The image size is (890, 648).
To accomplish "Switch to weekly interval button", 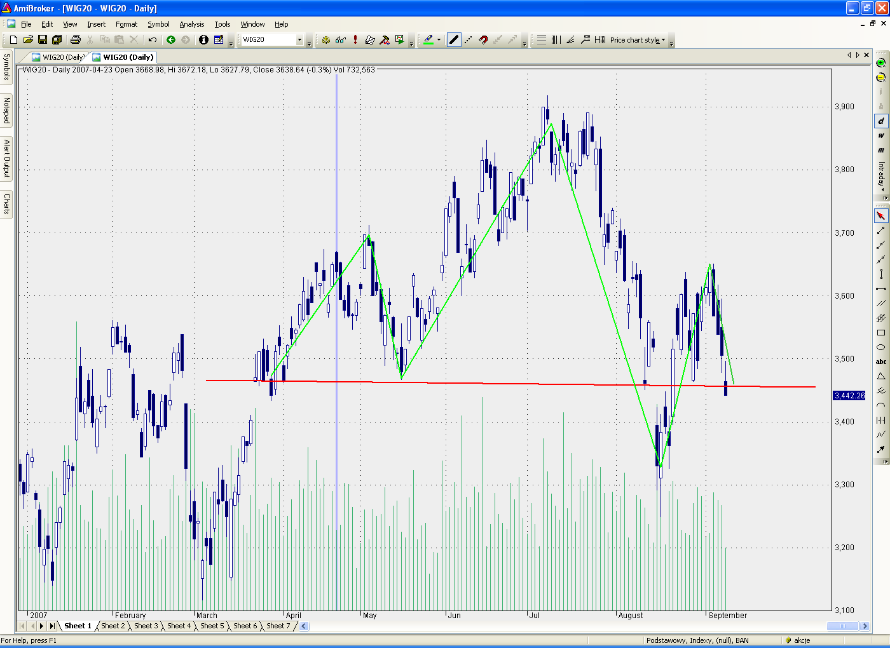I will click(881, 135).
